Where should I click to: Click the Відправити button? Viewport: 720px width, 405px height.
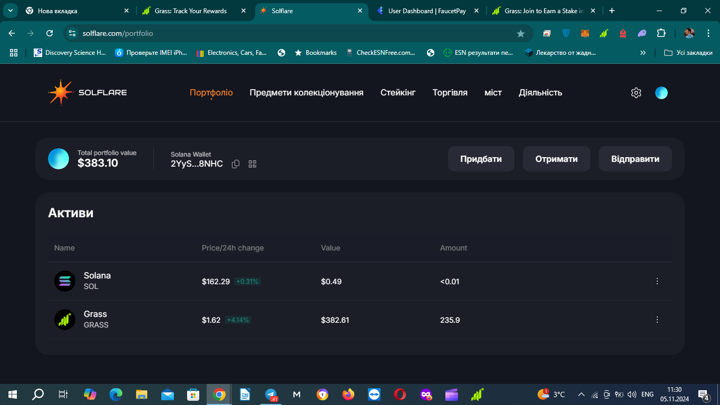(635, 159)
